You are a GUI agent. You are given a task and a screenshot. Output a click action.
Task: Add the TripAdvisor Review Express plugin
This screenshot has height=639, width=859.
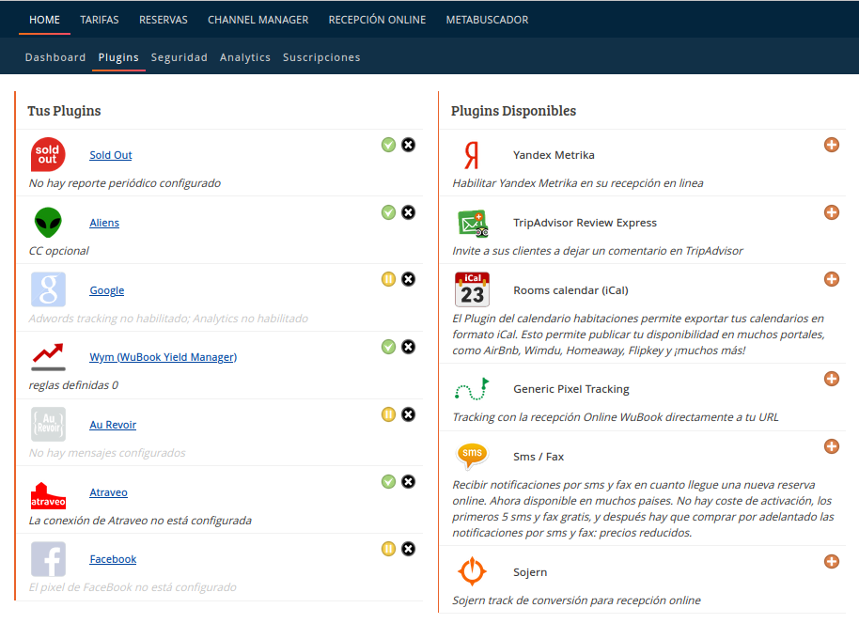tap(831, 212)
